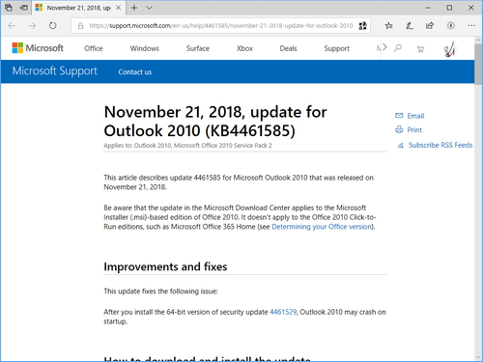This screenshot has width=483, height=362.
Task: Select Support in the top navigation
Action: pos(336,48)
